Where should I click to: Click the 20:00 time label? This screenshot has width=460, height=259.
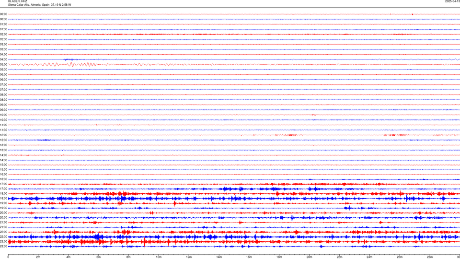coord(3,213)
